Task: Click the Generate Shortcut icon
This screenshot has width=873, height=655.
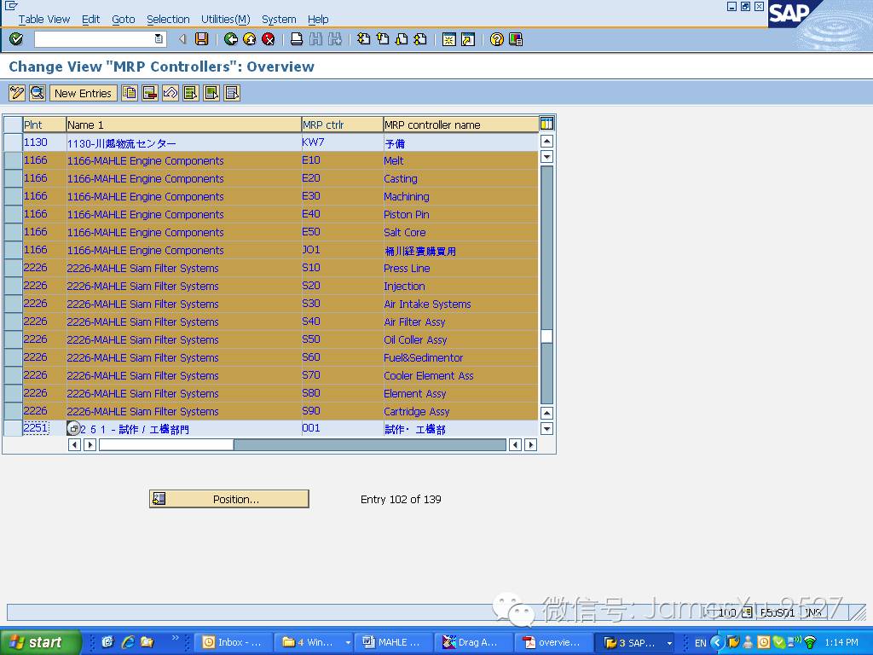Action: click(468, 39)
